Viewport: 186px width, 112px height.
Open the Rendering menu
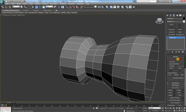(x=63, y=4)
